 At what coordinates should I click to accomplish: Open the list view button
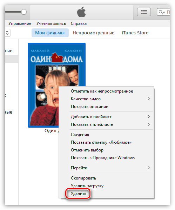pyautogui.click(x=144, y=12)
